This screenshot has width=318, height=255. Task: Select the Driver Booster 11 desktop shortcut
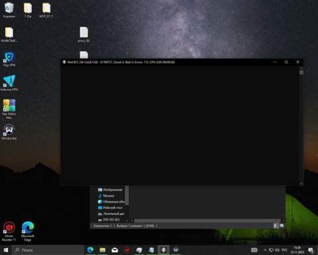(9, 231)
